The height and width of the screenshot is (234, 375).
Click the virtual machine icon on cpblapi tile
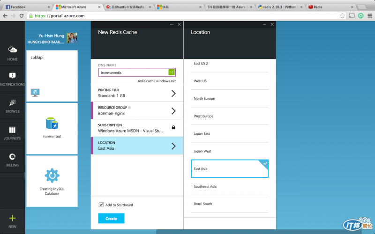pos(35,92)
